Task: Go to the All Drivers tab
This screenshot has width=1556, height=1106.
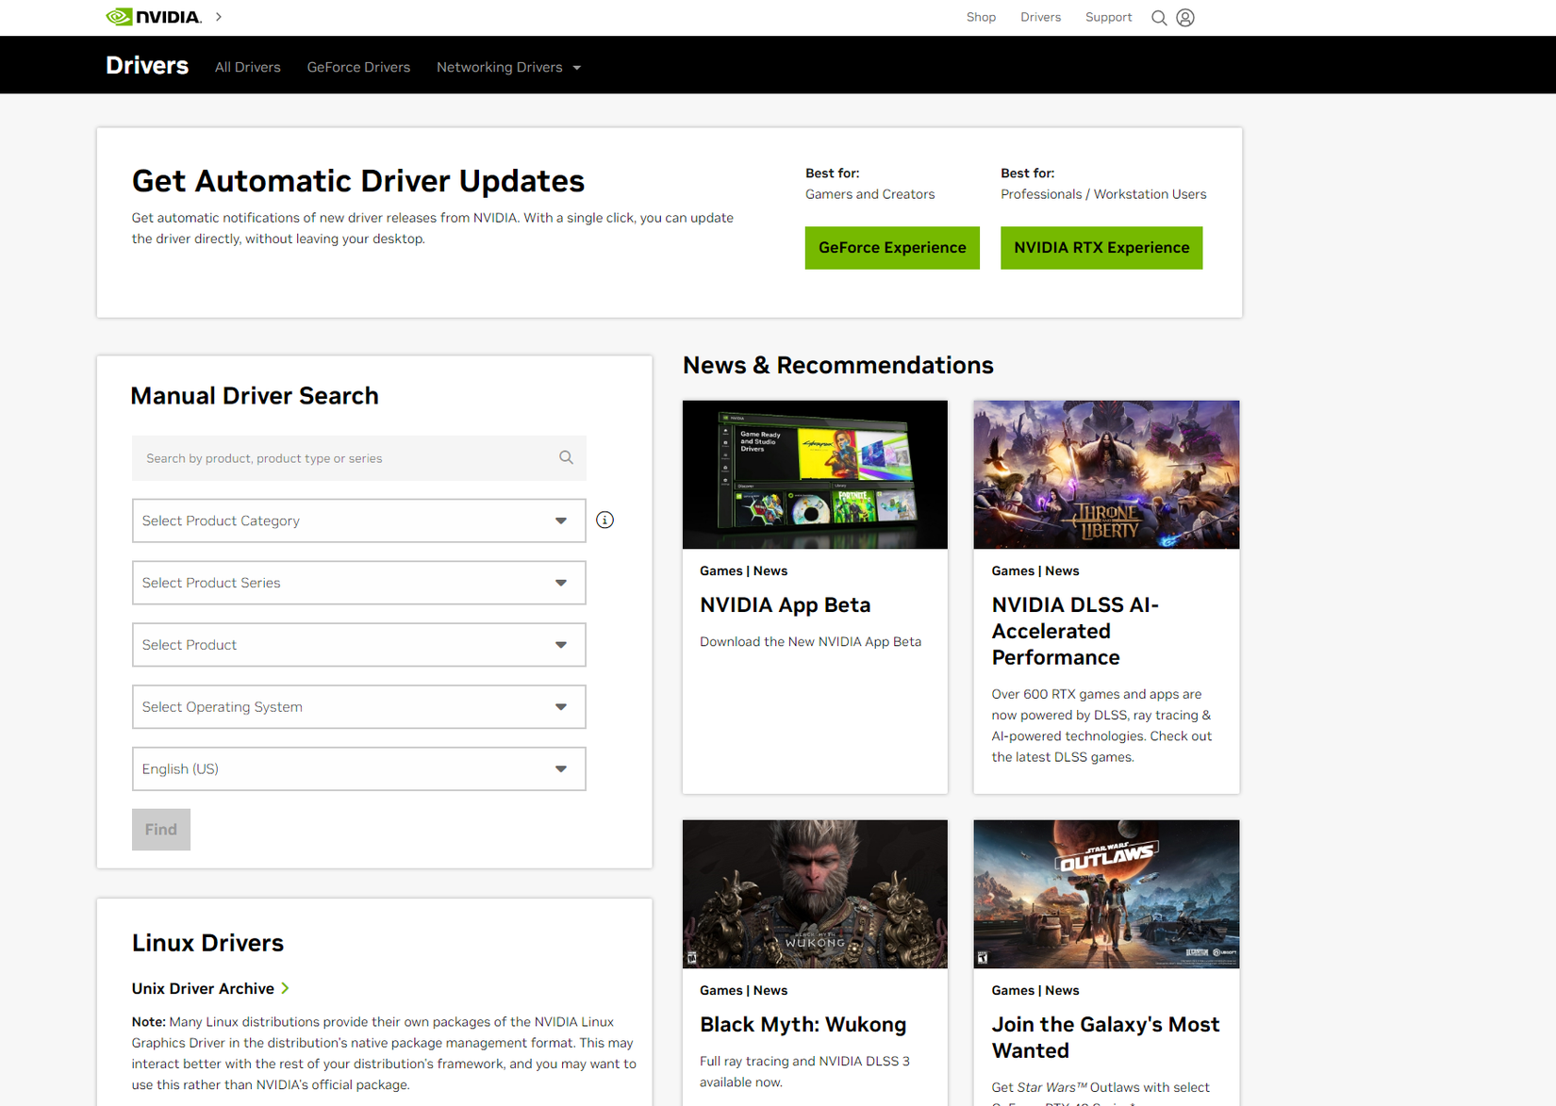Action: tap(248, 67)
